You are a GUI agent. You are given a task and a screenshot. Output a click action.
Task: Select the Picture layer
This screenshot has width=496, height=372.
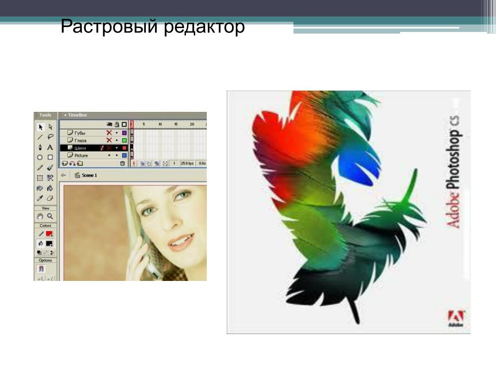click(x=93, y=155)
